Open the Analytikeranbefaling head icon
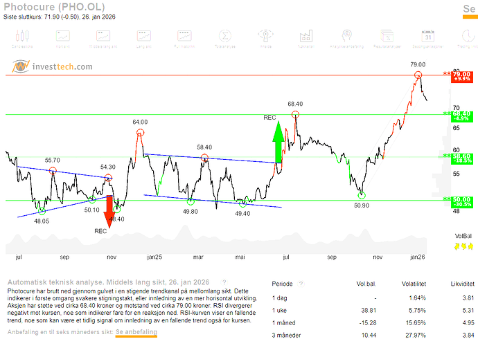This screenshot has height=339, width=478. (346, 37)
